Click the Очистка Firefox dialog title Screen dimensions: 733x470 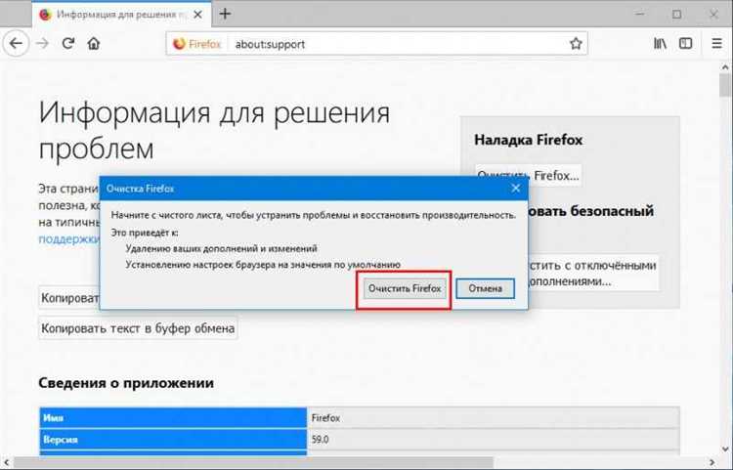coord(140,189)
